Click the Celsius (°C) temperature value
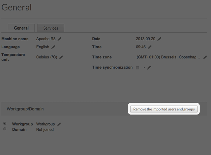This screenshot has width=211, height=155. pyautogui.click(x=46, y=57)
